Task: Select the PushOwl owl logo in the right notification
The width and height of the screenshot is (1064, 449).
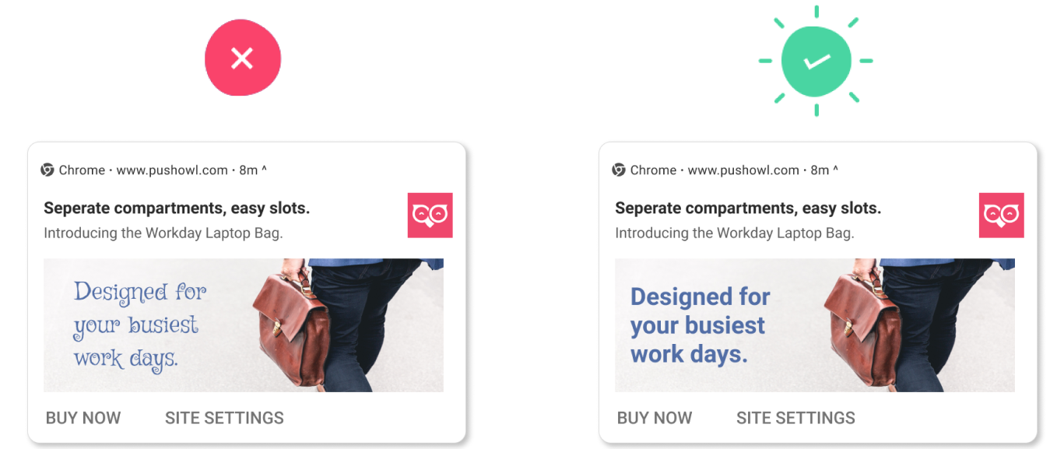Action: coord(1001,216)
